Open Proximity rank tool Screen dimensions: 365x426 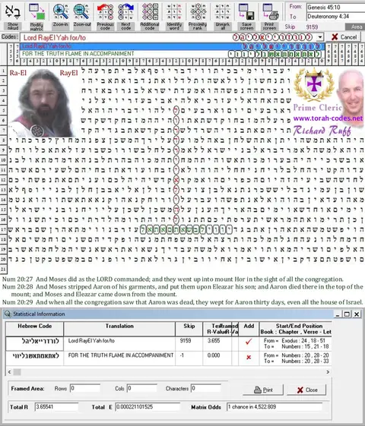tap(198, 11)
